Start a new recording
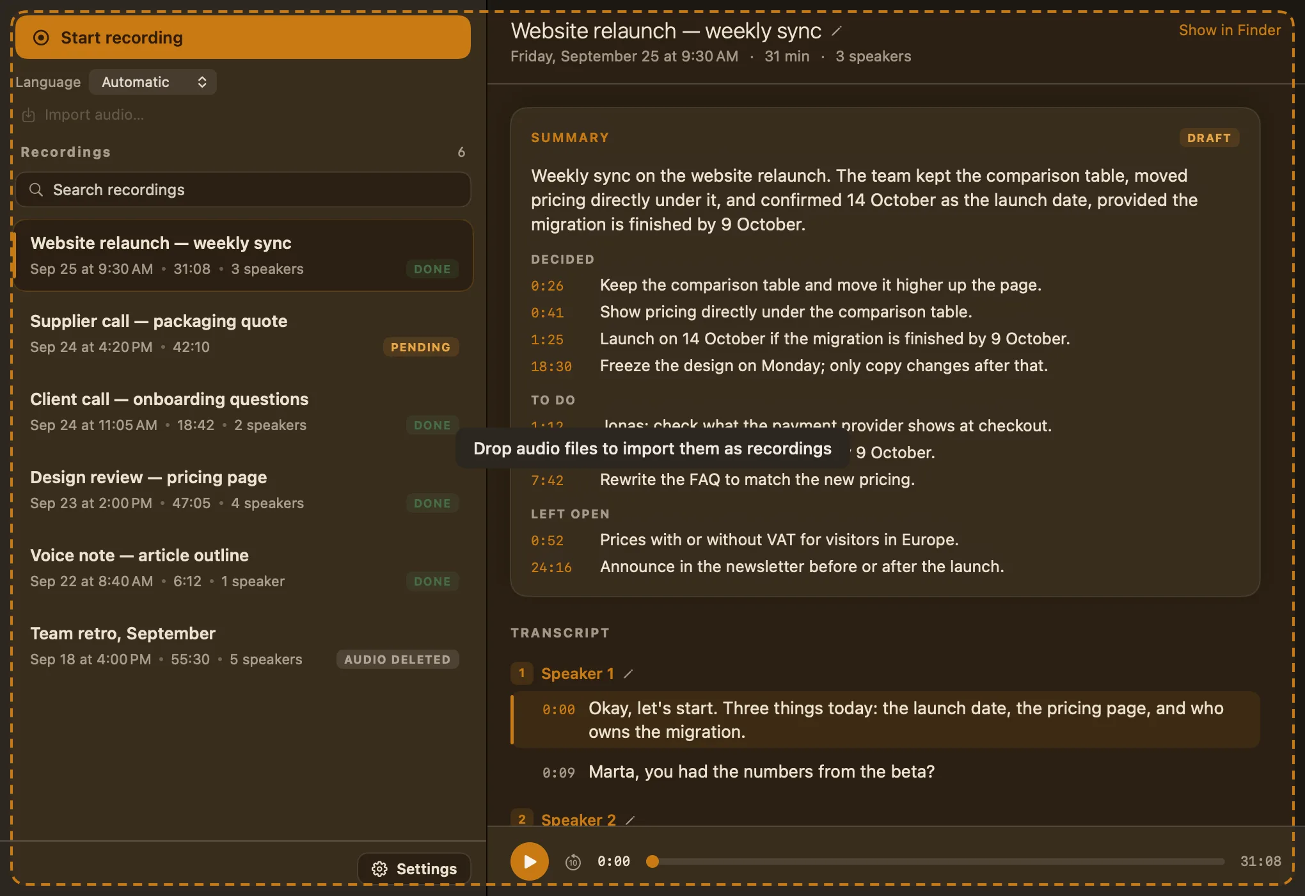 click(243, 38)
